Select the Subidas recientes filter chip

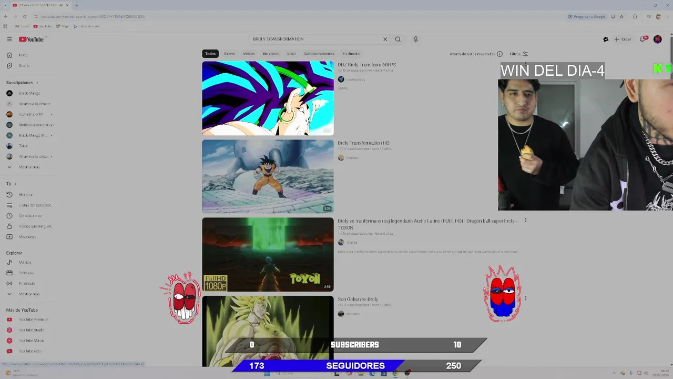(x=319, y=54)
